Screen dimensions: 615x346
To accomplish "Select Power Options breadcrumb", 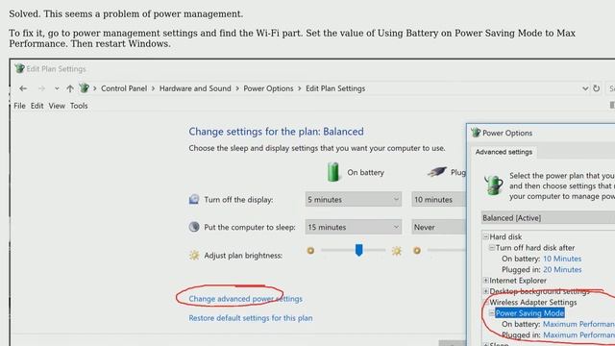I will click(x=268, y=88).
